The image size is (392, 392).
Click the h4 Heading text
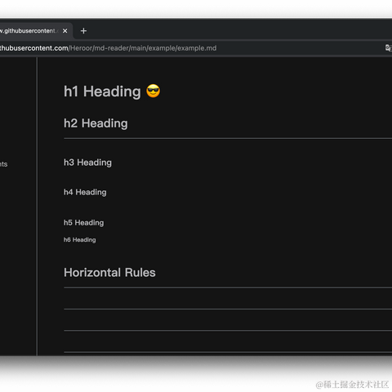coord(85,192)
